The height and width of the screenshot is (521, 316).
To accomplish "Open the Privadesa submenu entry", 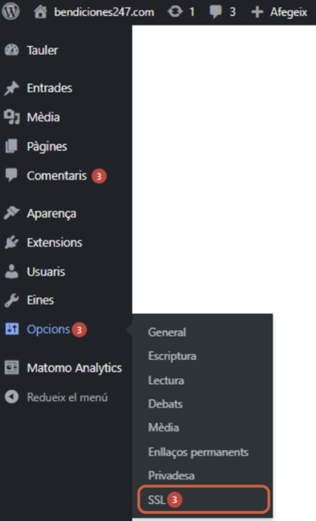I will (171, 476).
